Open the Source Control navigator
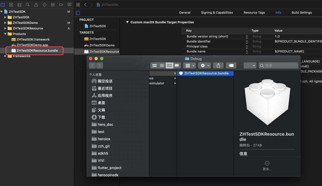The height and width of the screenshot is (186, 322). (11, 5)
